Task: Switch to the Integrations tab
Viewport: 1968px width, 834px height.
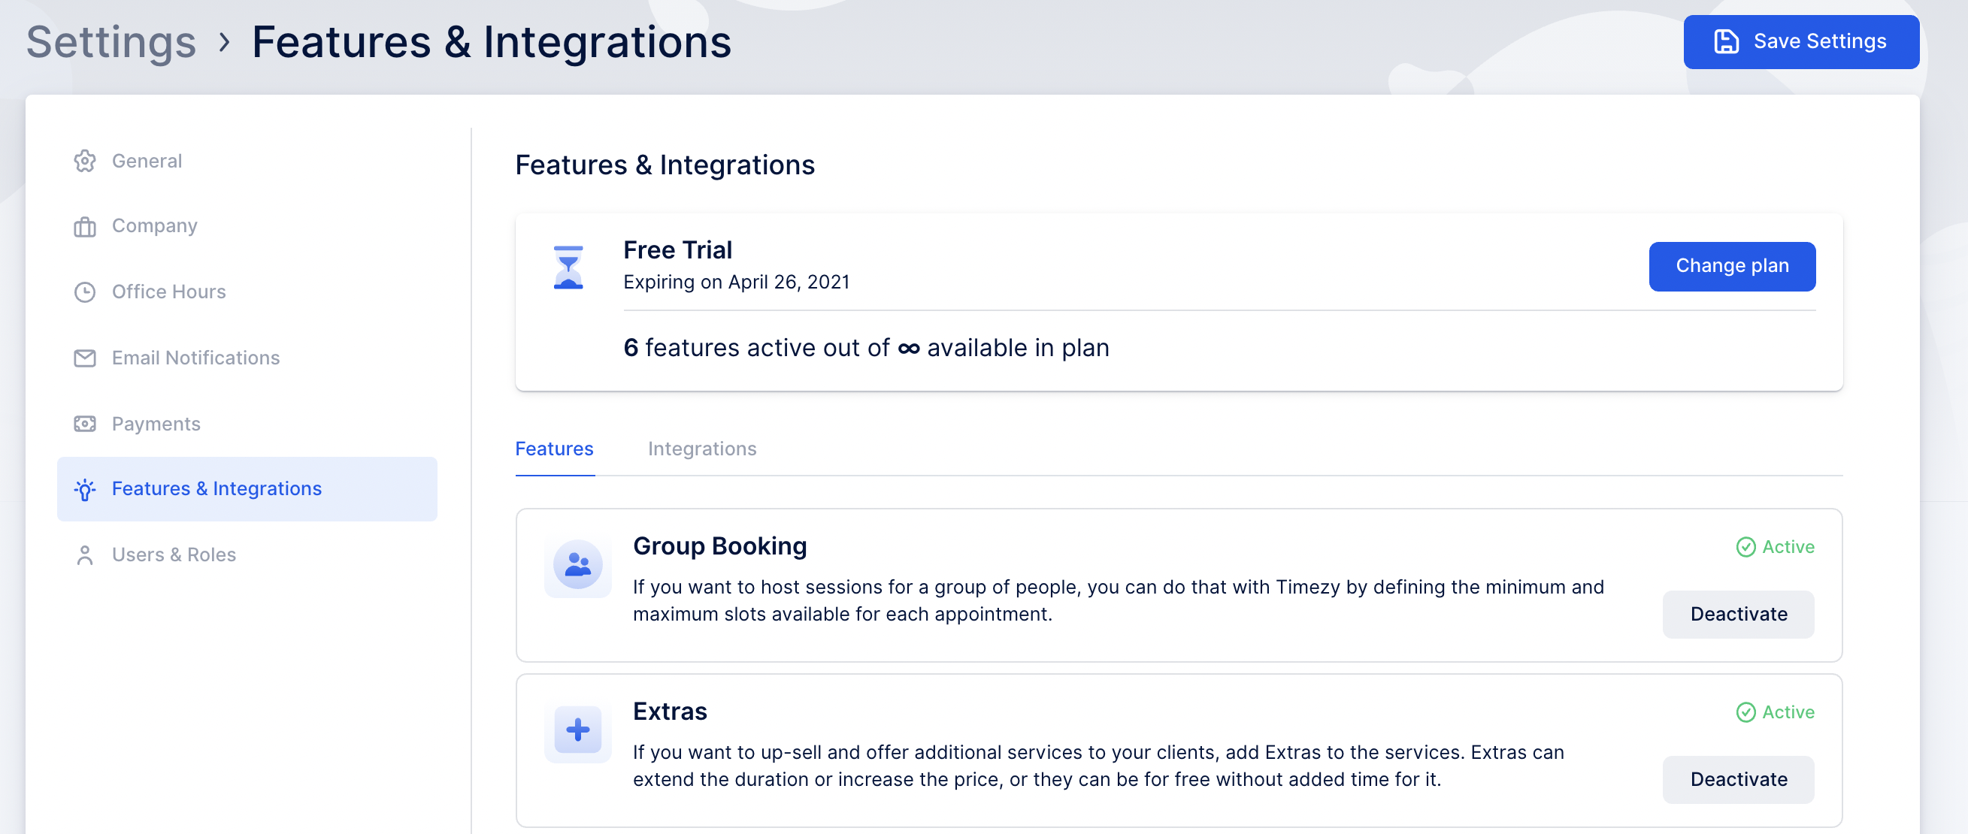Action: point(701,449)
